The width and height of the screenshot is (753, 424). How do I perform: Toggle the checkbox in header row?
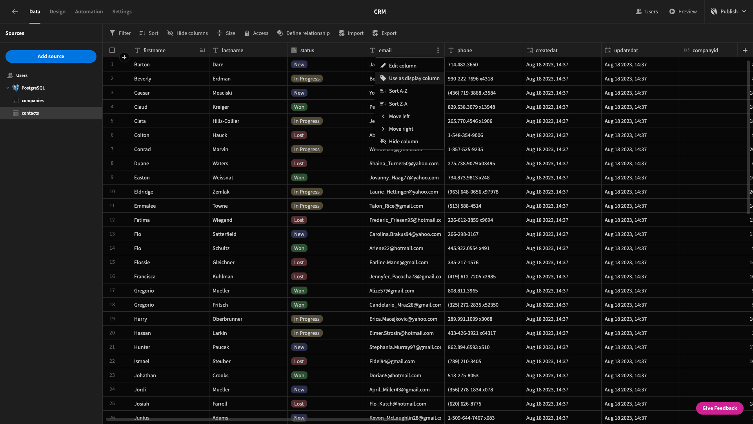112,50
